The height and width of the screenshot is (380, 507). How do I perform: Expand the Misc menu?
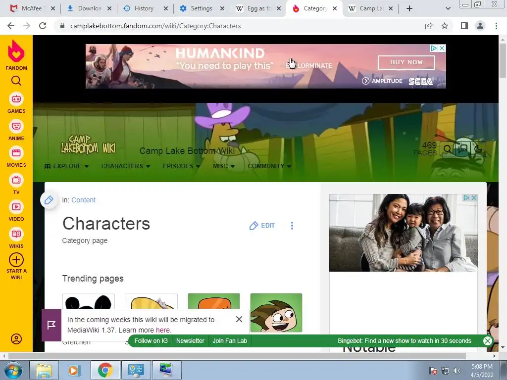point(224,166)
